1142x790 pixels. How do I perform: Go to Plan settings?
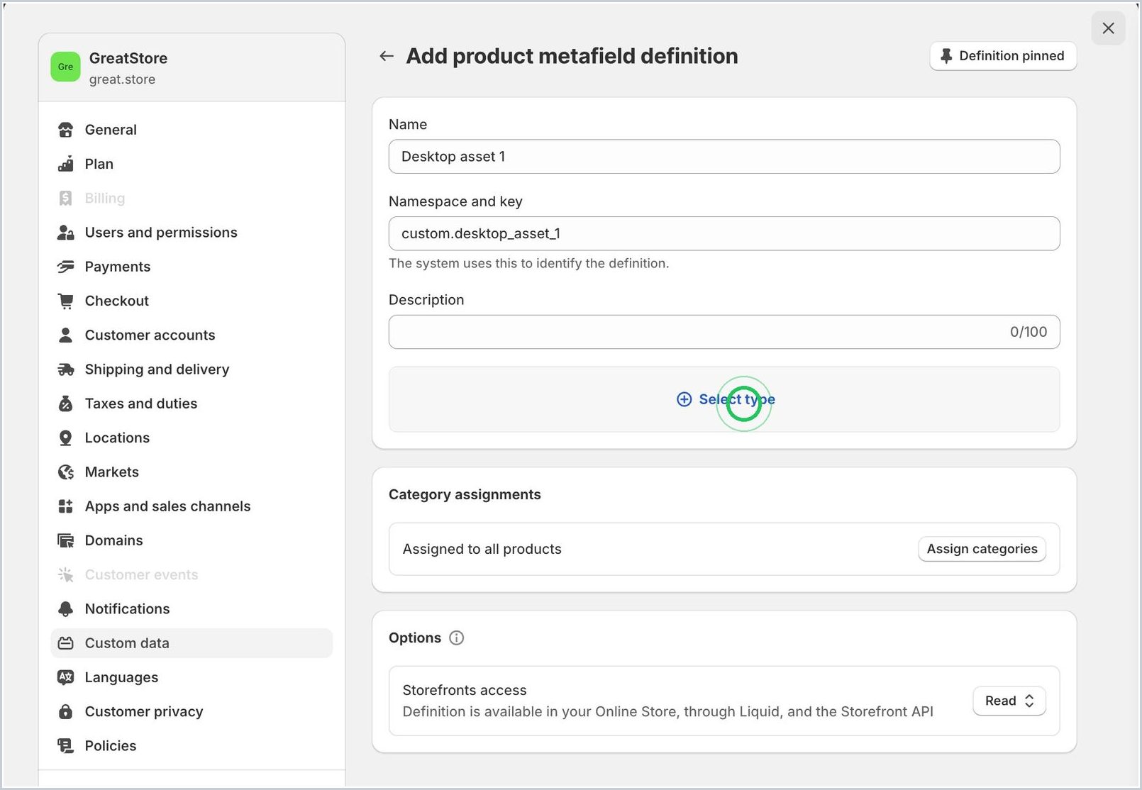[x=192, y=164]
